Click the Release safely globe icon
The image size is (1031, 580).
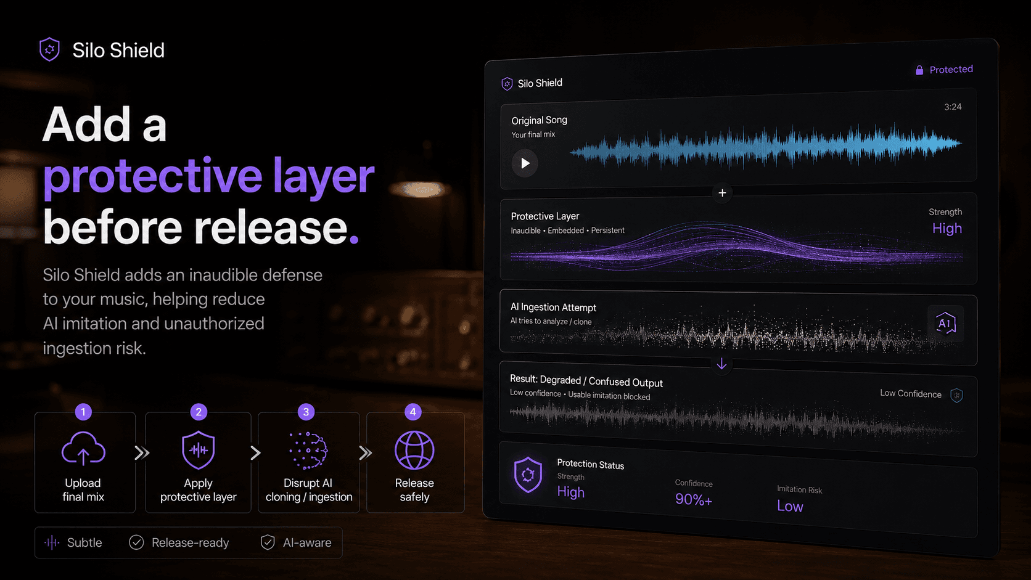[x=414, y=451]
